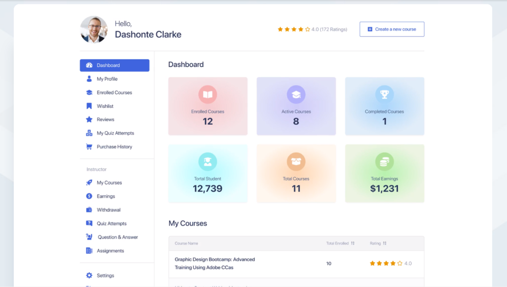Open the Wishlist bookmark icon
The height and width of the screenshot is (287, 507).
point(90,106)
